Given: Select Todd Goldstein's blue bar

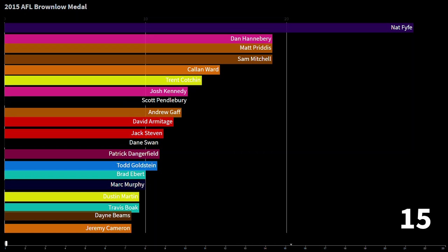Looking at the screenshot, I should pos(81,166).
